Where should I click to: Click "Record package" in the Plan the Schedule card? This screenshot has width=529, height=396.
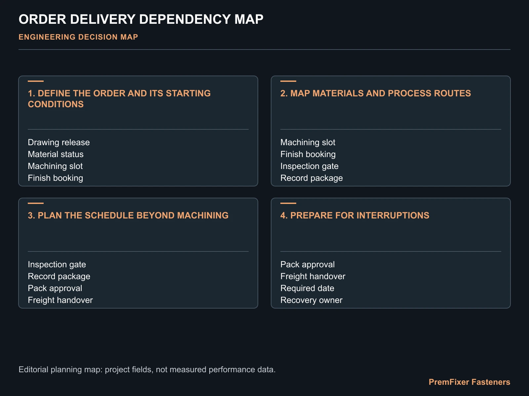click(x=59, y=276)
